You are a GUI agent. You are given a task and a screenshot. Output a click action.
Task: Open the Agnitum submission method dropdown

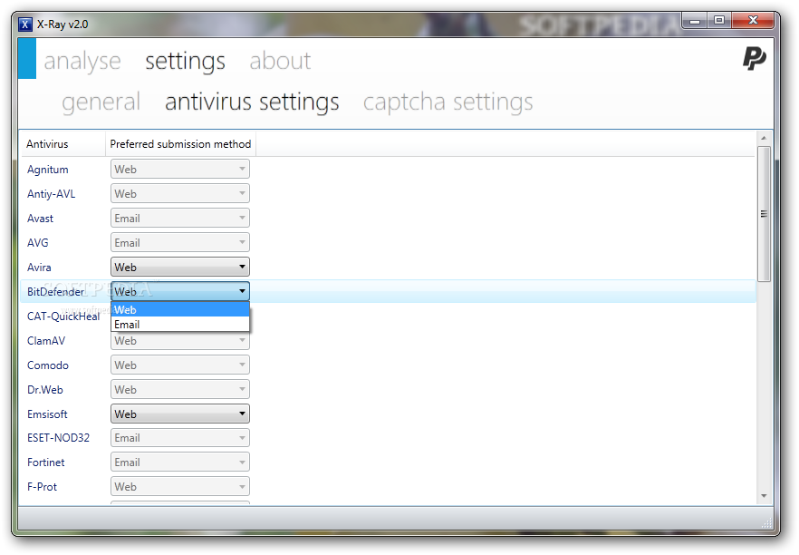(180, 169)
